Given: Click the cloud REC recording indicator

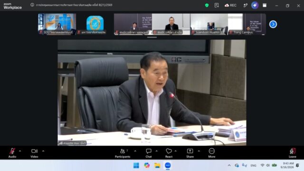Looking at the screenshot, I should [x=230, y=5].
